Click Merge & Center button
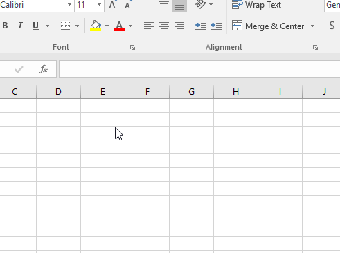This screenshot has height=253, width=340. pos(268,26)
